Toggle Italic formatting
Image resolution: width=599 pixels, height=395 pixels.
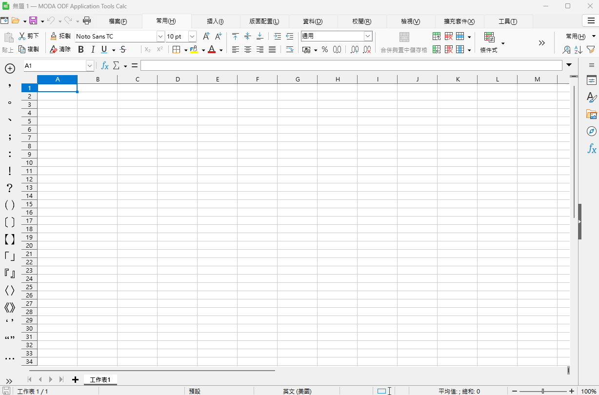[x=93, y=49]
